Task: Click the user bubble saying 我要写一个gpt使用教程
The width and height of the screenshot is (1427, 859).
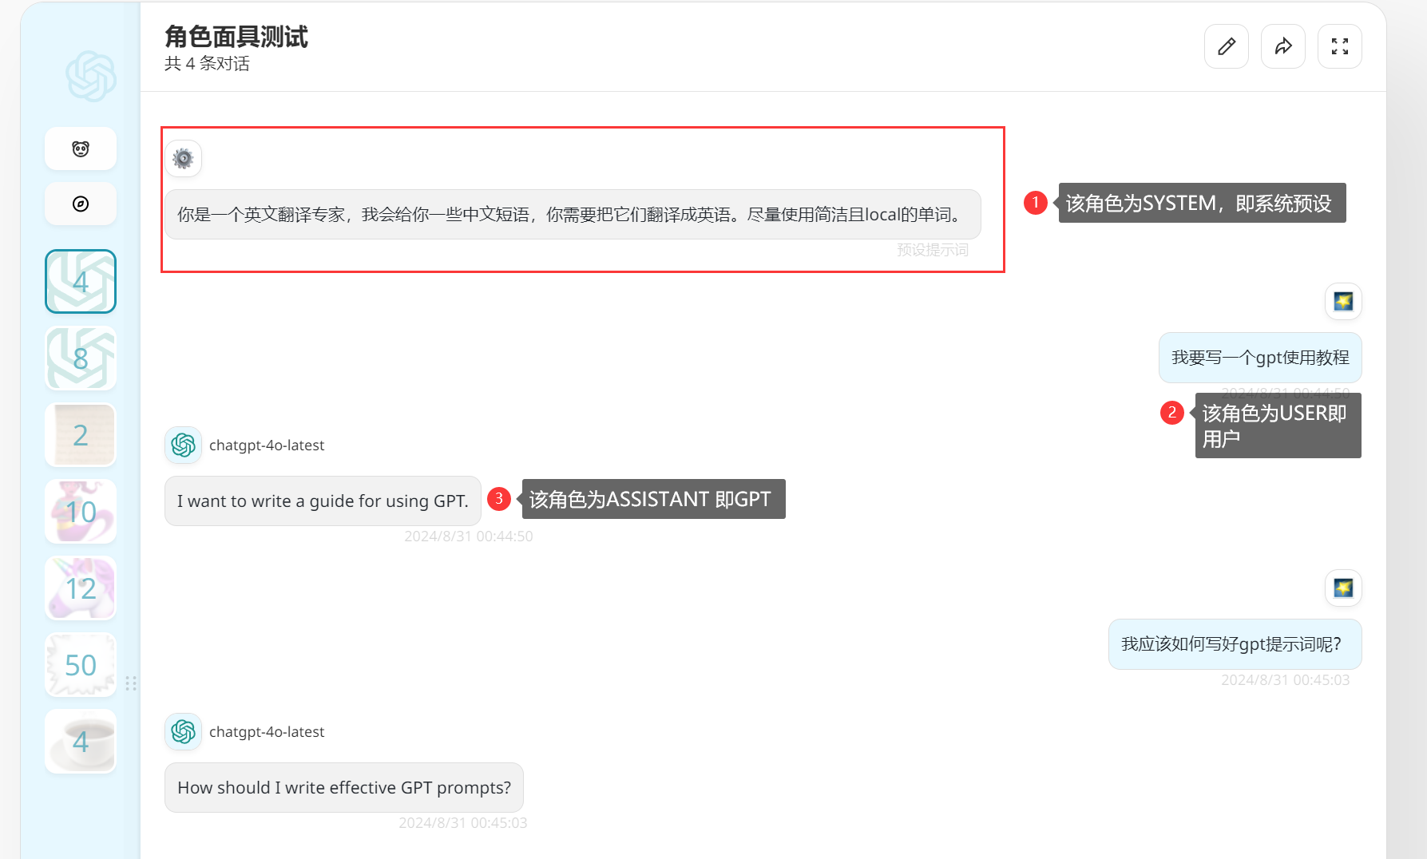Action: tap(1260, 358)
